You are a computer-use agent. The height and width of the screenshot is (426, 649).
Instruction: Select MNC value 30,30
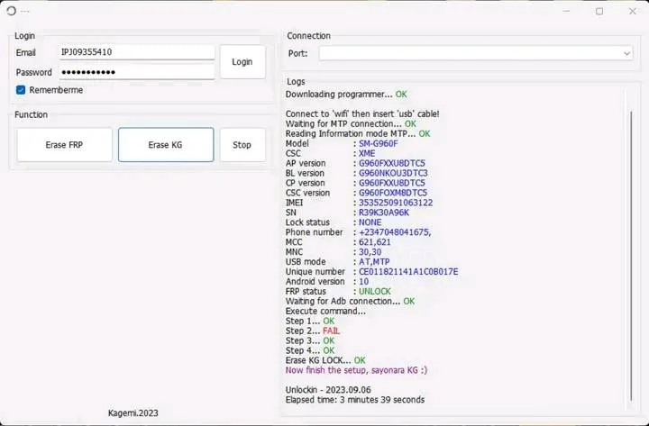click(370, 252)
